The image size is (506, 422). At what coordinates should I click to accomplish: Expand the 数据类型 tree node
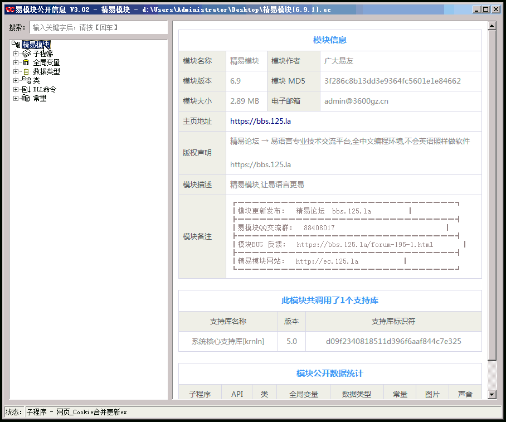click(x=16, y=72)
